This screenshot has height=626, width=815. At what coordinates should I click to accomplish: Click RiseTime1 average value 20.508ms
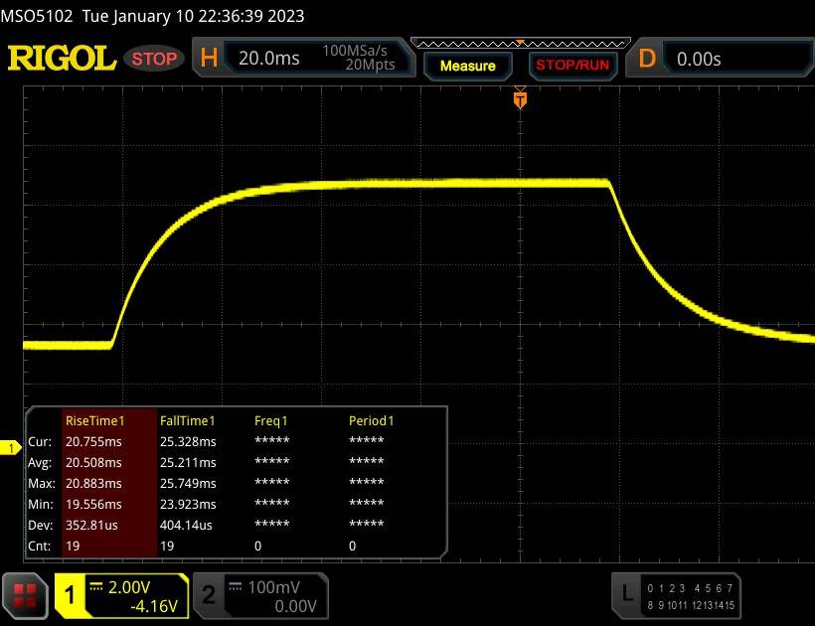pyautogui.click(x=93, y=462)
